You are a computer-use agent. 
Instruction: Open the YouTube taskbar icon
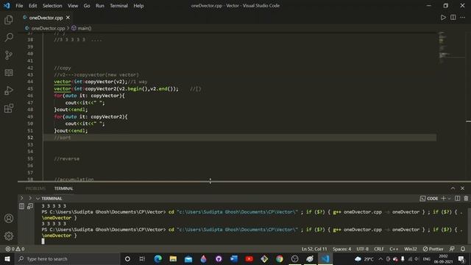point(249,258)
